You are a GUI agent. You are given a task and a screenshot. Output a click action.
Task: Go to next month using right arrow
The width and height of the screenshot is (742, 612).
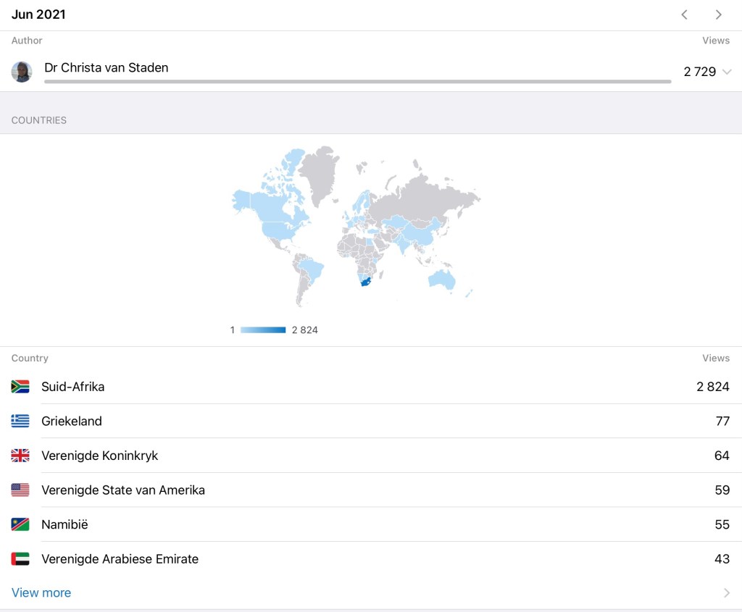[x=718, y=14]
